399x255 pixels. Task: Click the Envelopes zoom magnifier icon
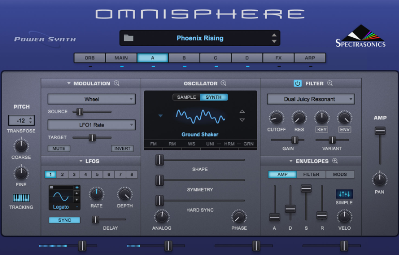coord(335,161)
